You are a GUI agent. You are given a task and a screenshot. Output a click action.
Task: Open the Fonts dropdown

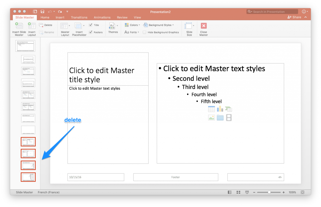(132, 32)
